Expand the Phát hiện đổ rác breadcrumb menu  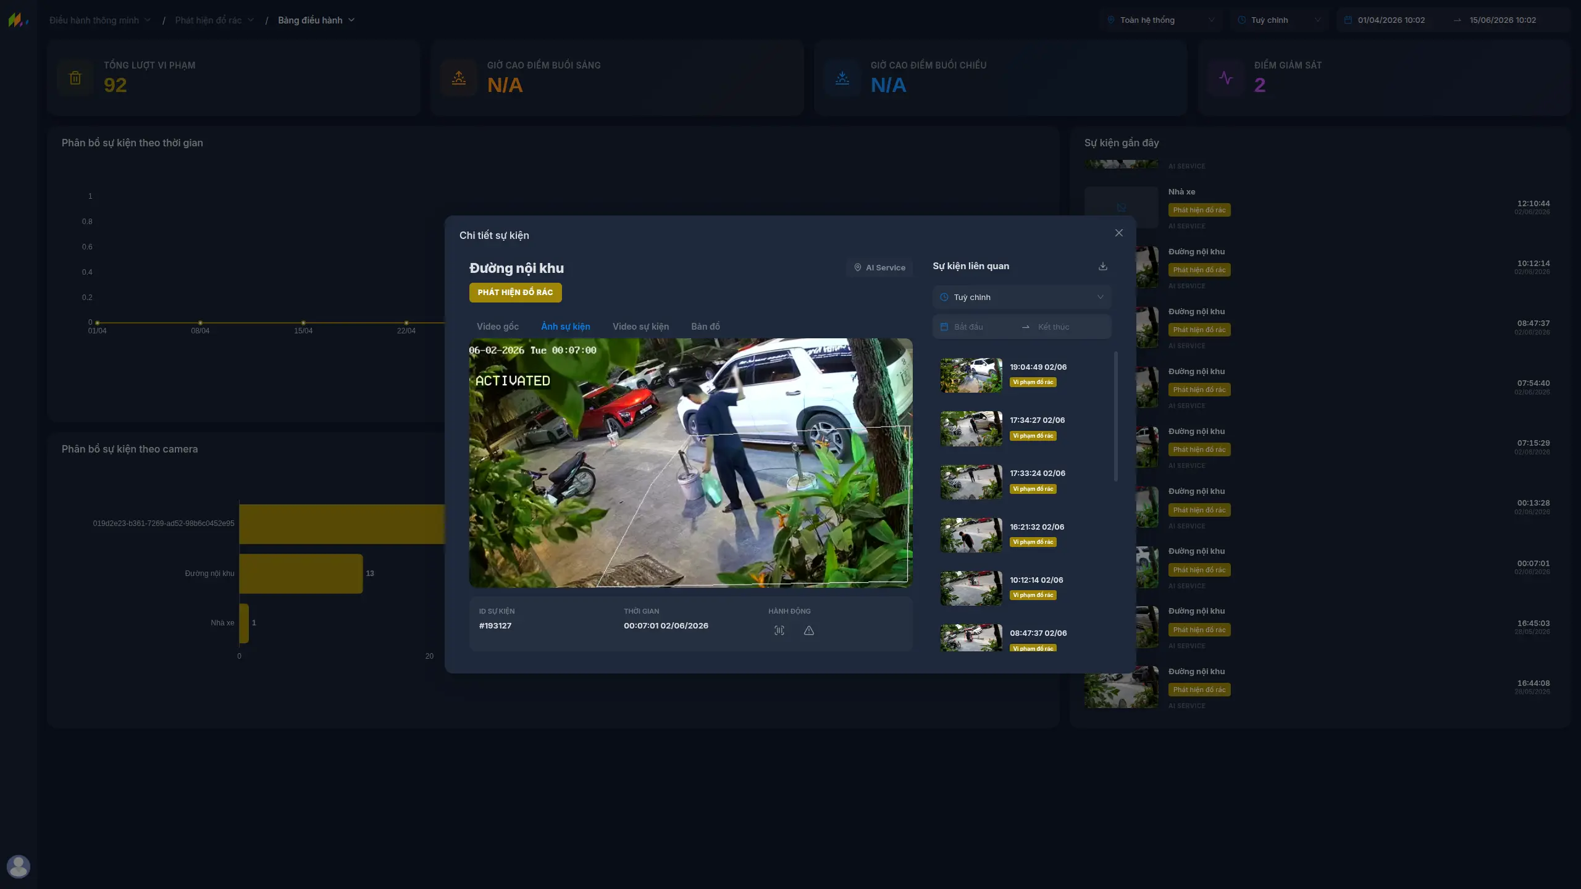tap(214, 20)
